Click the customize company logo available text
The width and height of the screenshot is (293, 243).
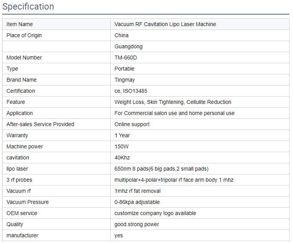coord(155,213)
